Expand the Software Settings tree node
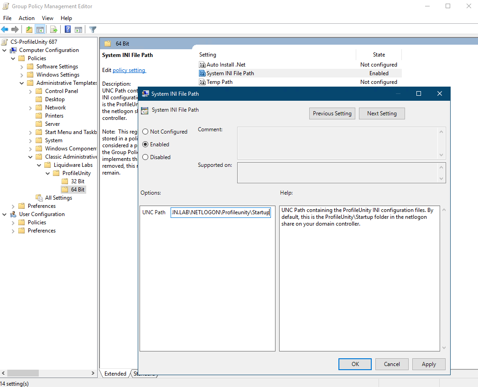 pyautogui.click(x=21, y=67)
